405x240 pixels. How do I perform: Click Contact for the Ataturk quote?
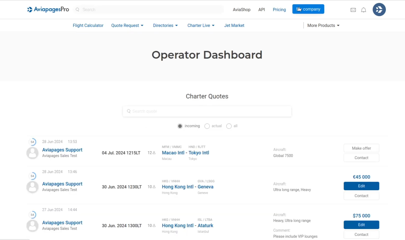(361, 234)
